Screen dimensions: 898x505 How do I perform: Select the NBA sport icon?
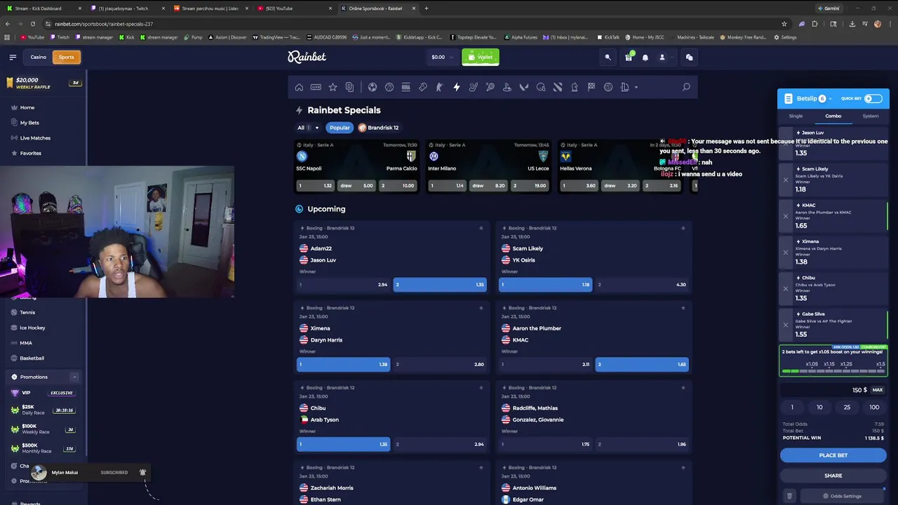(406, 87)
